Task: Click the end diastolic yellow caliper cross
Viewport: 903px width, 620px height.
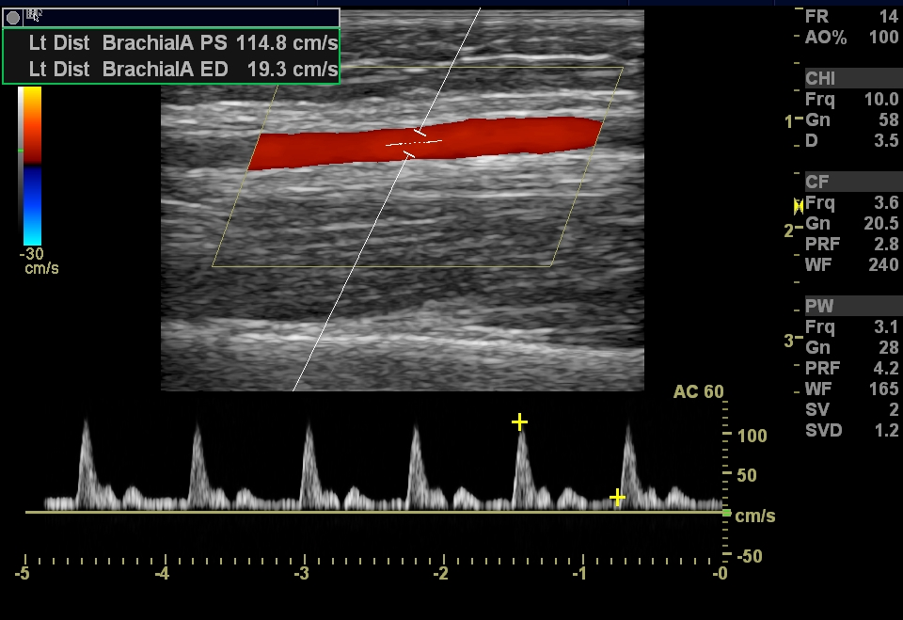Action: click(617, 497)
